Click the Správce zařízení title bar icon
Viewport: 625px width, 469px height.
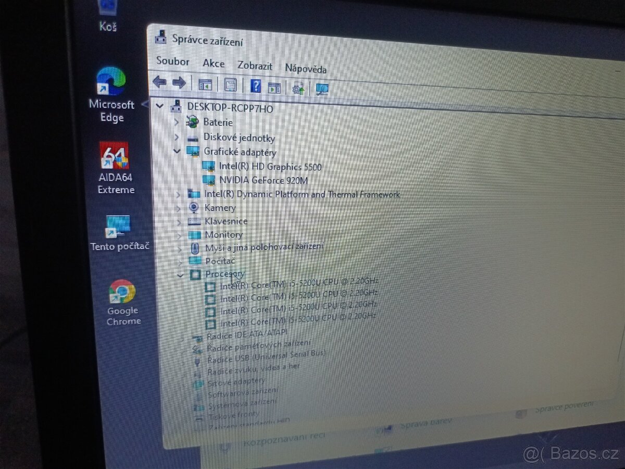(161, 38)
